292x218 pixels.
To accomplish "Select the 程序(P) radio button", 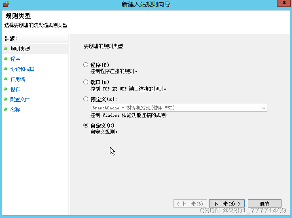I will click(x=86, y=65).
